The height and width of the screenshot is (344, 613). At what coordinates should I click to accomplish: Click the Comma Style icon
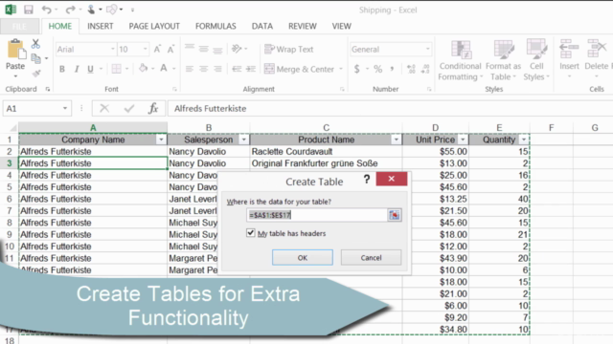[392, 69]
